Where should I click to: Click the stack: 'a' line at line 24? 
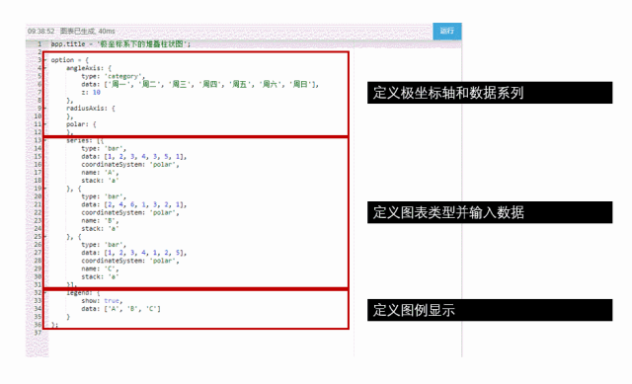100,228
